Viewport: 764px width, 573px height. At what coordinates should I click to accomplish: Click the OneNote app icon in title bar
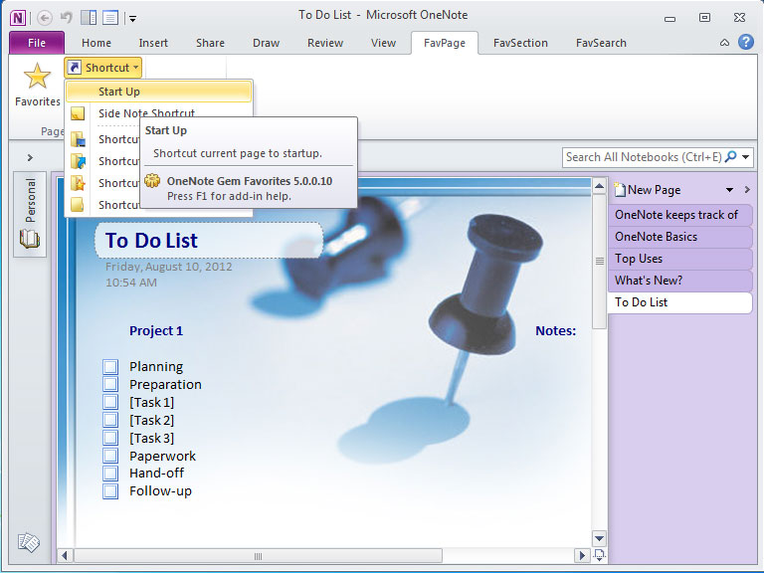18,18
